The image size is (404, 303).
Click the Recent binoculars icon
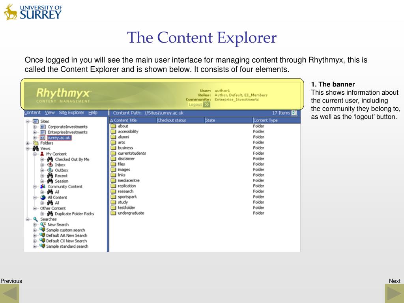pos(50,176)
